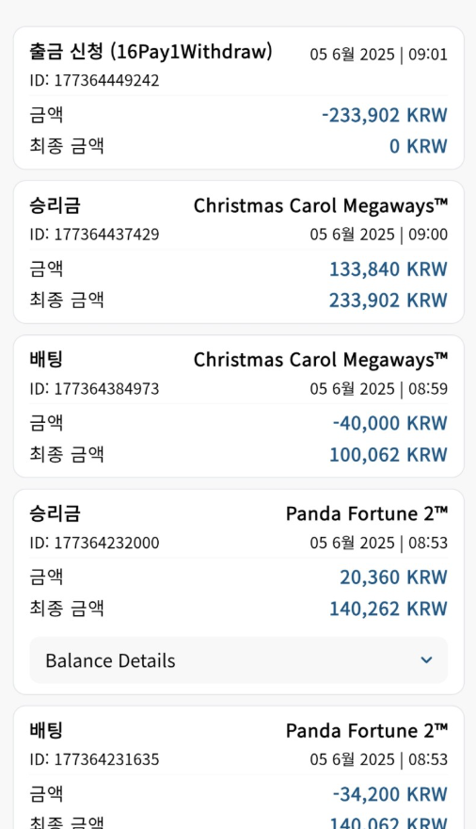Tap the -34,200 KRW bet amount
The width and height of the screenshot is (476, 829).
(390, 794)
